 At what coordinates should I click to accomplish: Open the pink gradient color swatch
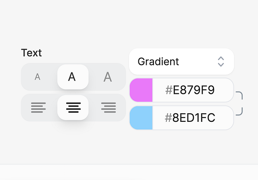[x=141, y=90]
